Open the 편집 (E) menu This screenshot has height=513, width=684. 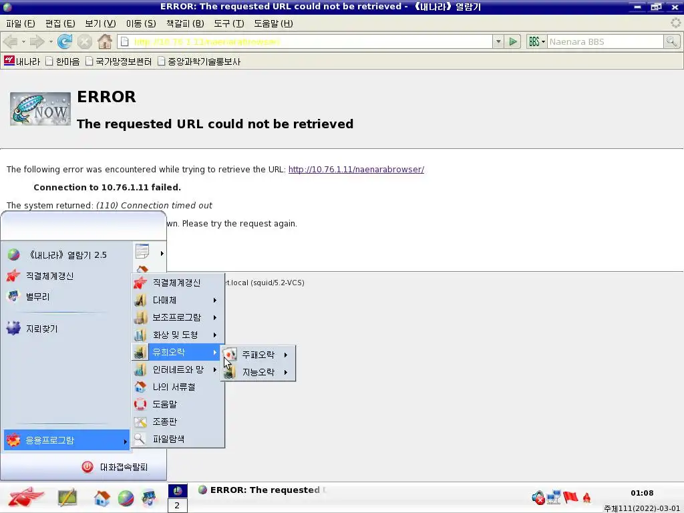(60, 23)
